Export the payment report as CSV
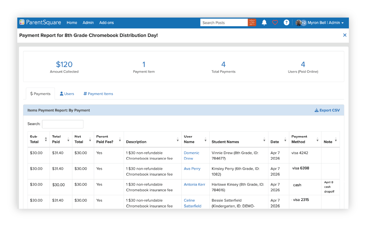This screenshot has height=228, width=365. [327, 110]
